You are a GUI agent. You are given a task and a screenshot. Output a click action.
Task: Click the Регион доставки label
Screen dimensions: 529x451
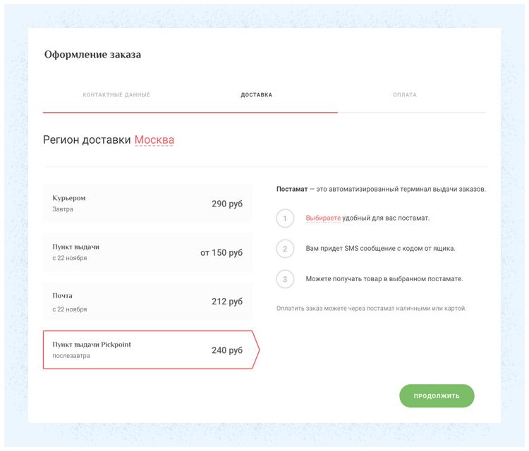(87, 140)
